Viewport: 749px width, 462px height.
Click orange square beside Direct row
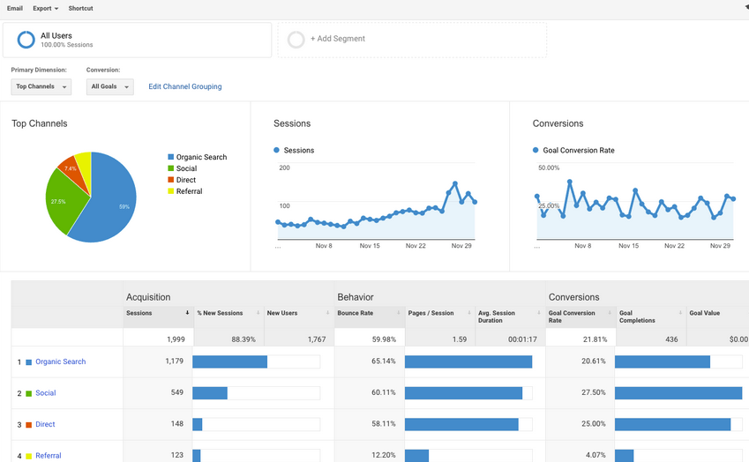(x=28, y=425)
